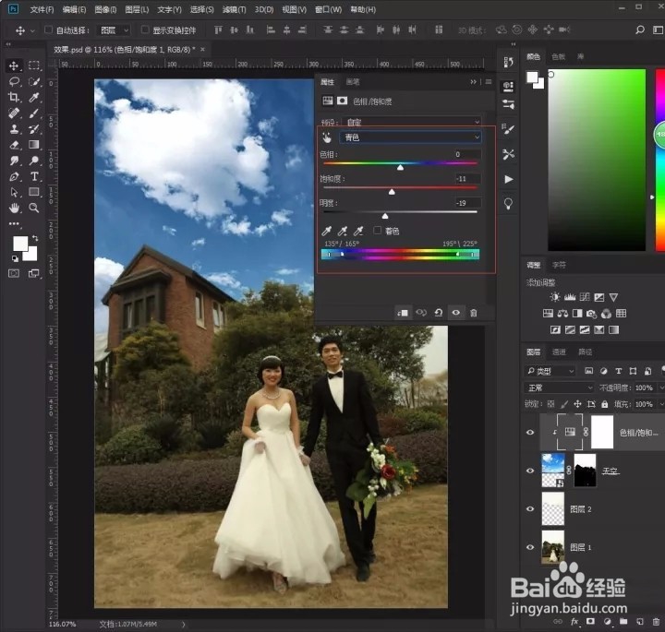
Task: Select the Zoom tool
Action: tap(34, 208)
